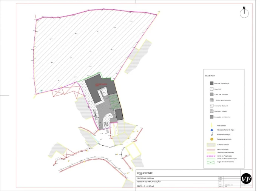Click the red label on the building footprint
270x191 pixels.
101,85
